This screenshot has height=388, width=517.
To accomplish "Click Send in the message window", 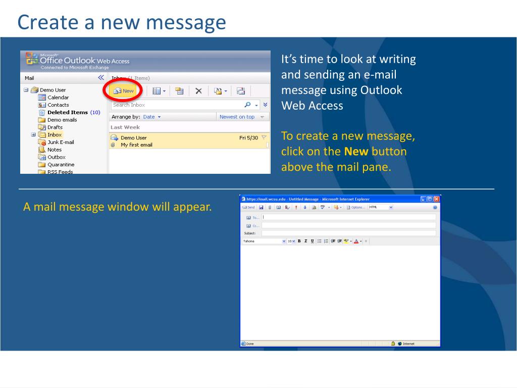I will click(x=248, y=208).
